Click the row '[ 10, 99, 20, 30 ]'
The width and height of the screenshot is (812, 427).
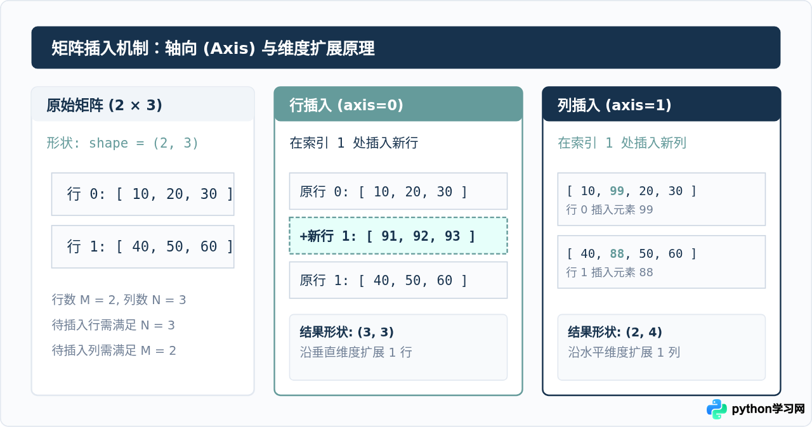631,191
